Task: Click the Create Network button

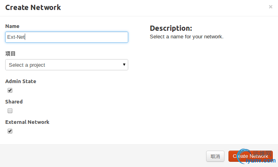Action: pos(250,156)
